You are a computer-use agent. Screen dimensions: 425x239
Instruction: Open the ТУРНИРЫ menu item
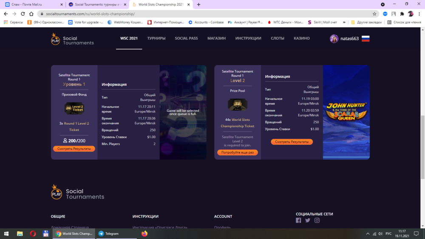156,39
